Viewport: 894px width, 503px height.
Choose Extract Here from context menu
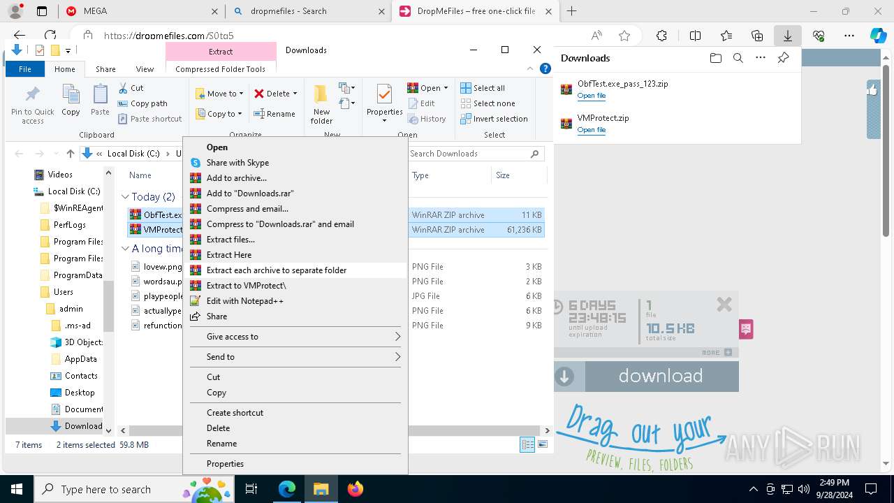pos(295,255)
